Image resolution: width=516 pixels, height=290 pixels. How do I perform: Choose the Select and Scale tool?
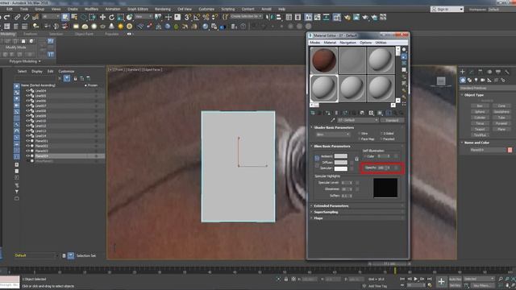tap(120, 17)
